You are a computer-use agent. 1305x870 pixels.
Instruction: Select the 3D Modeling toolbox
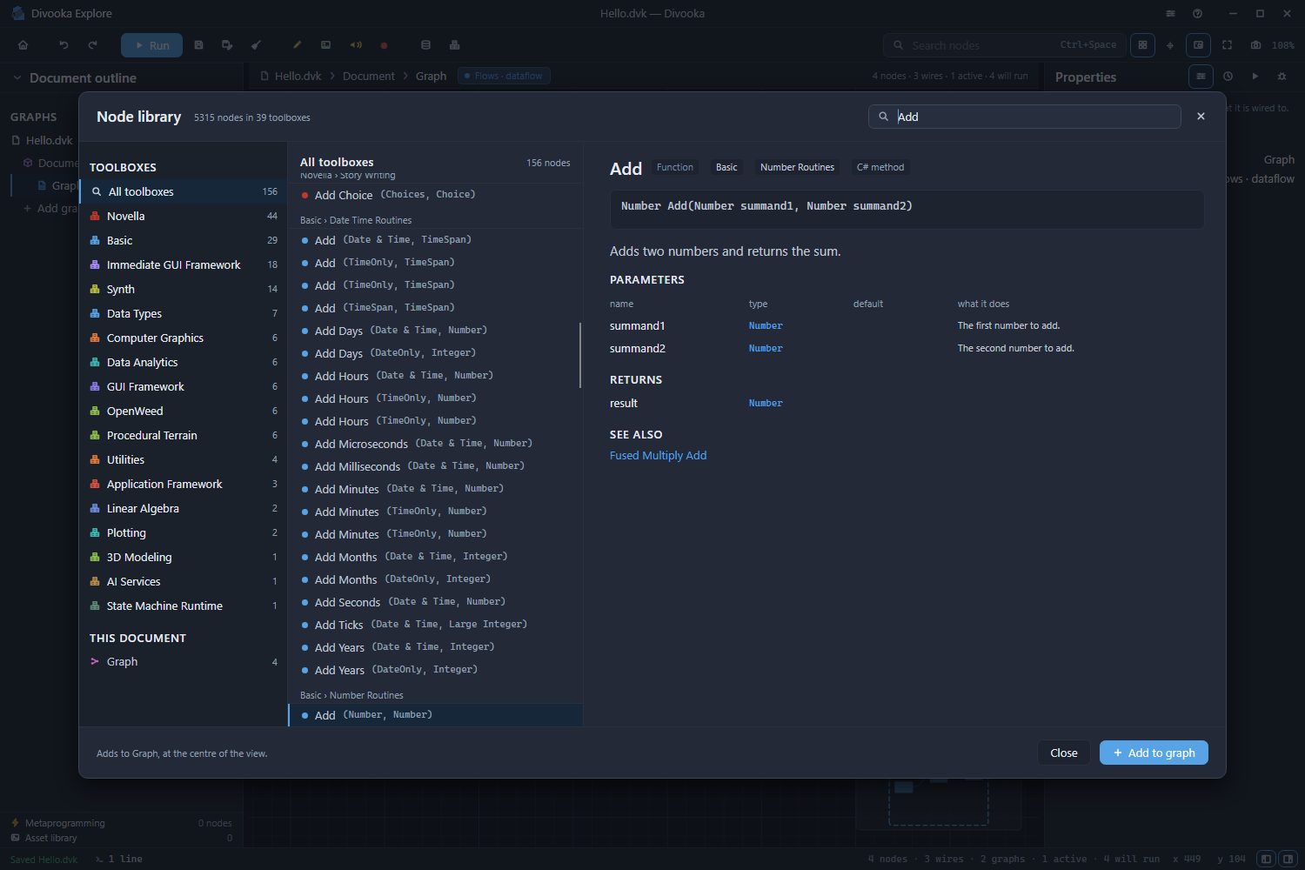click(x=184, y=557)
